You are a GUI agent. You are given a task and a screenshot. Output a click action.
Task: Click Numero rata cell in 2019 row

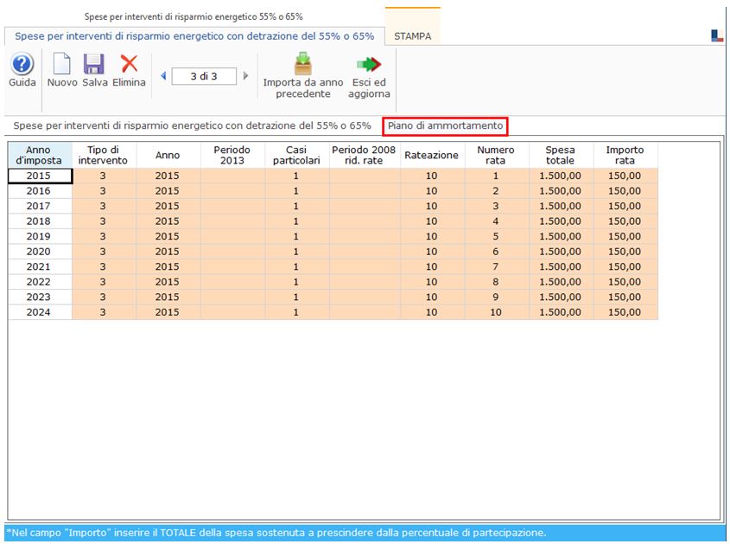pos(496,236)
